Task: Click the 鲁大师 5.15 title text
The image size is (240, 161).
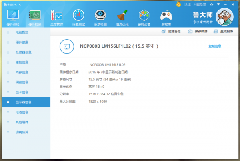Action: (12, 5)
